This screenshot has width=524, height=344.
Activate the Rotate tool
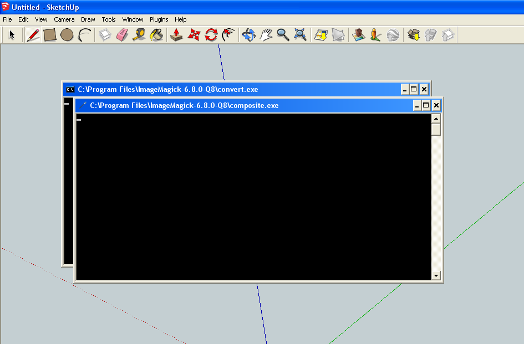click(211, 35)
